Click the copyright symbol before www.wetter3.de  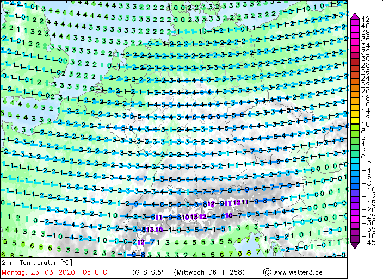tap(267, 272)
